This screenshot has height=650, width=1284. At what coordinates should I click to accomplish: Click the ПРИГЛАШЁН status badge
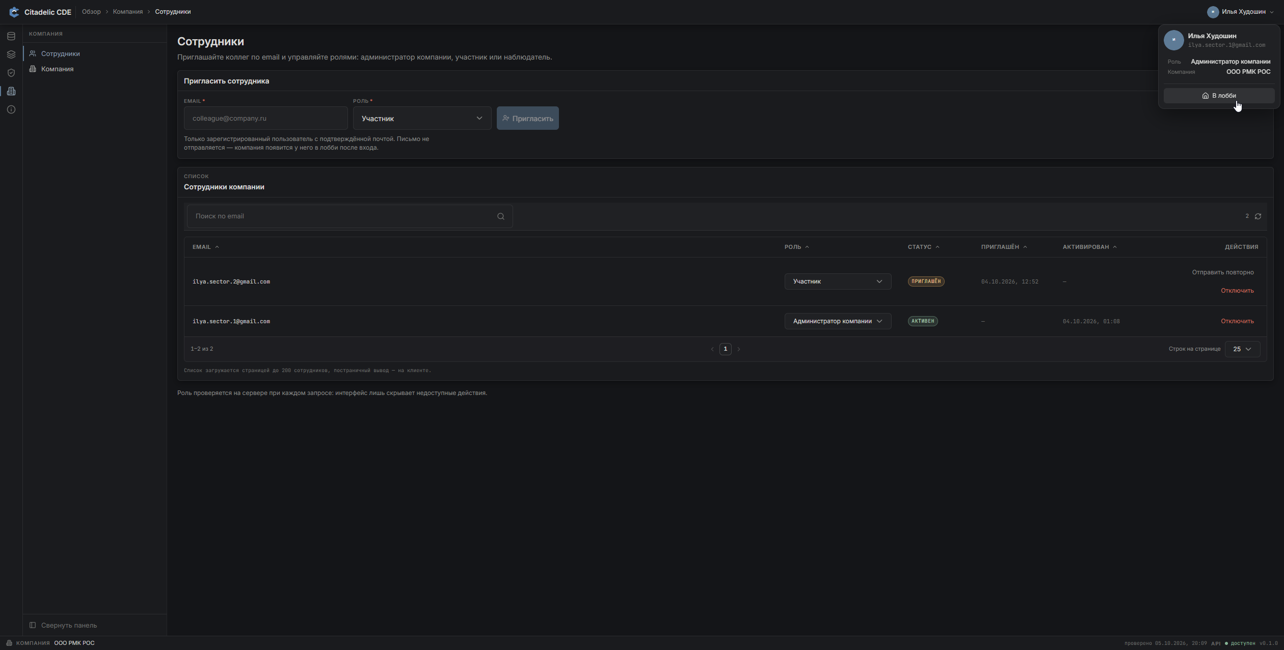[x=926, y=281]
